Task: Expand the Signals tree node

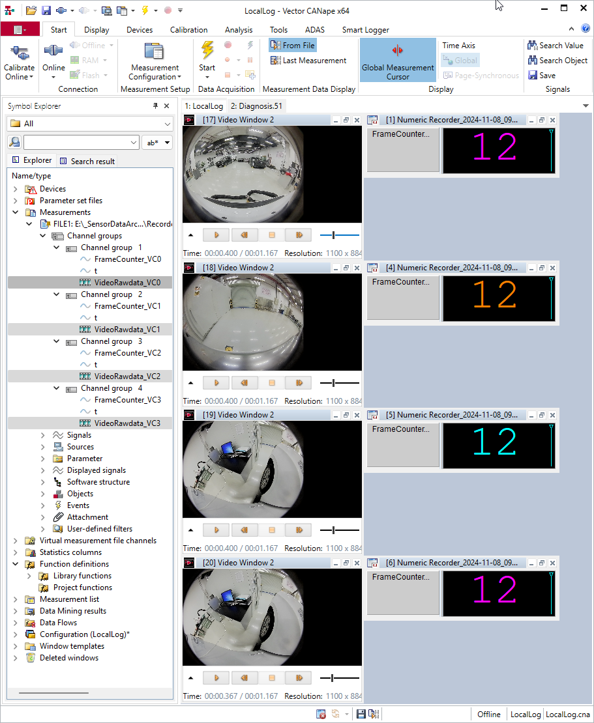Action: click(x=43, y=435)
